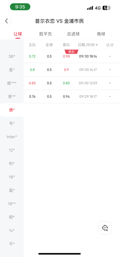Open the 角球 tab
The height and width of the screenshot is (257, 119).
point(101,34)
